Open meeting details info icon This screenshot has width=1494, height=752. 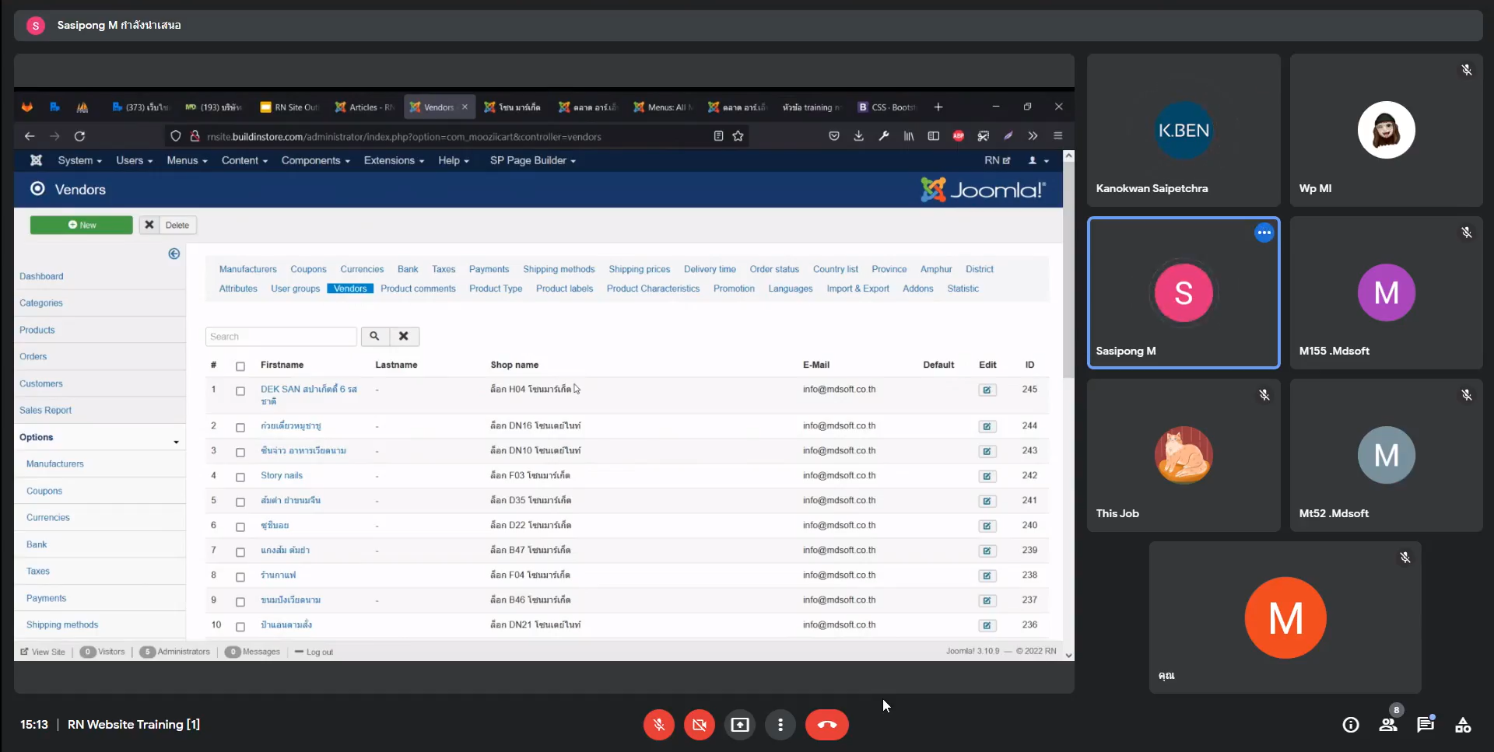1350,725
